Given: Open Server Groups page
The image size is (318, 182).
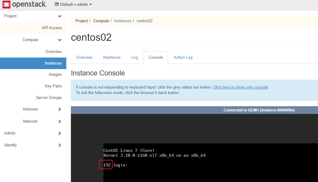Looking at the screenshot, I should pyautogui.click(x=49, y=98).
